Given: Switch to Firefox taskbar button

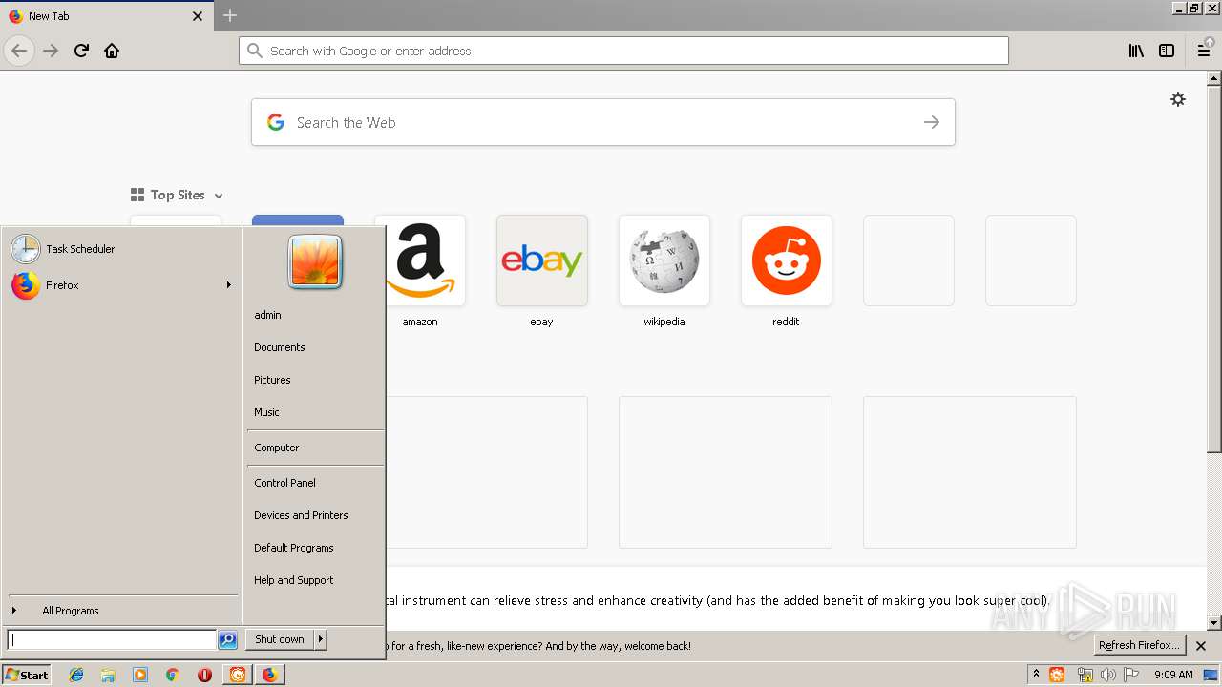Looking at the screenshot, I should click(x=270, y=675).
